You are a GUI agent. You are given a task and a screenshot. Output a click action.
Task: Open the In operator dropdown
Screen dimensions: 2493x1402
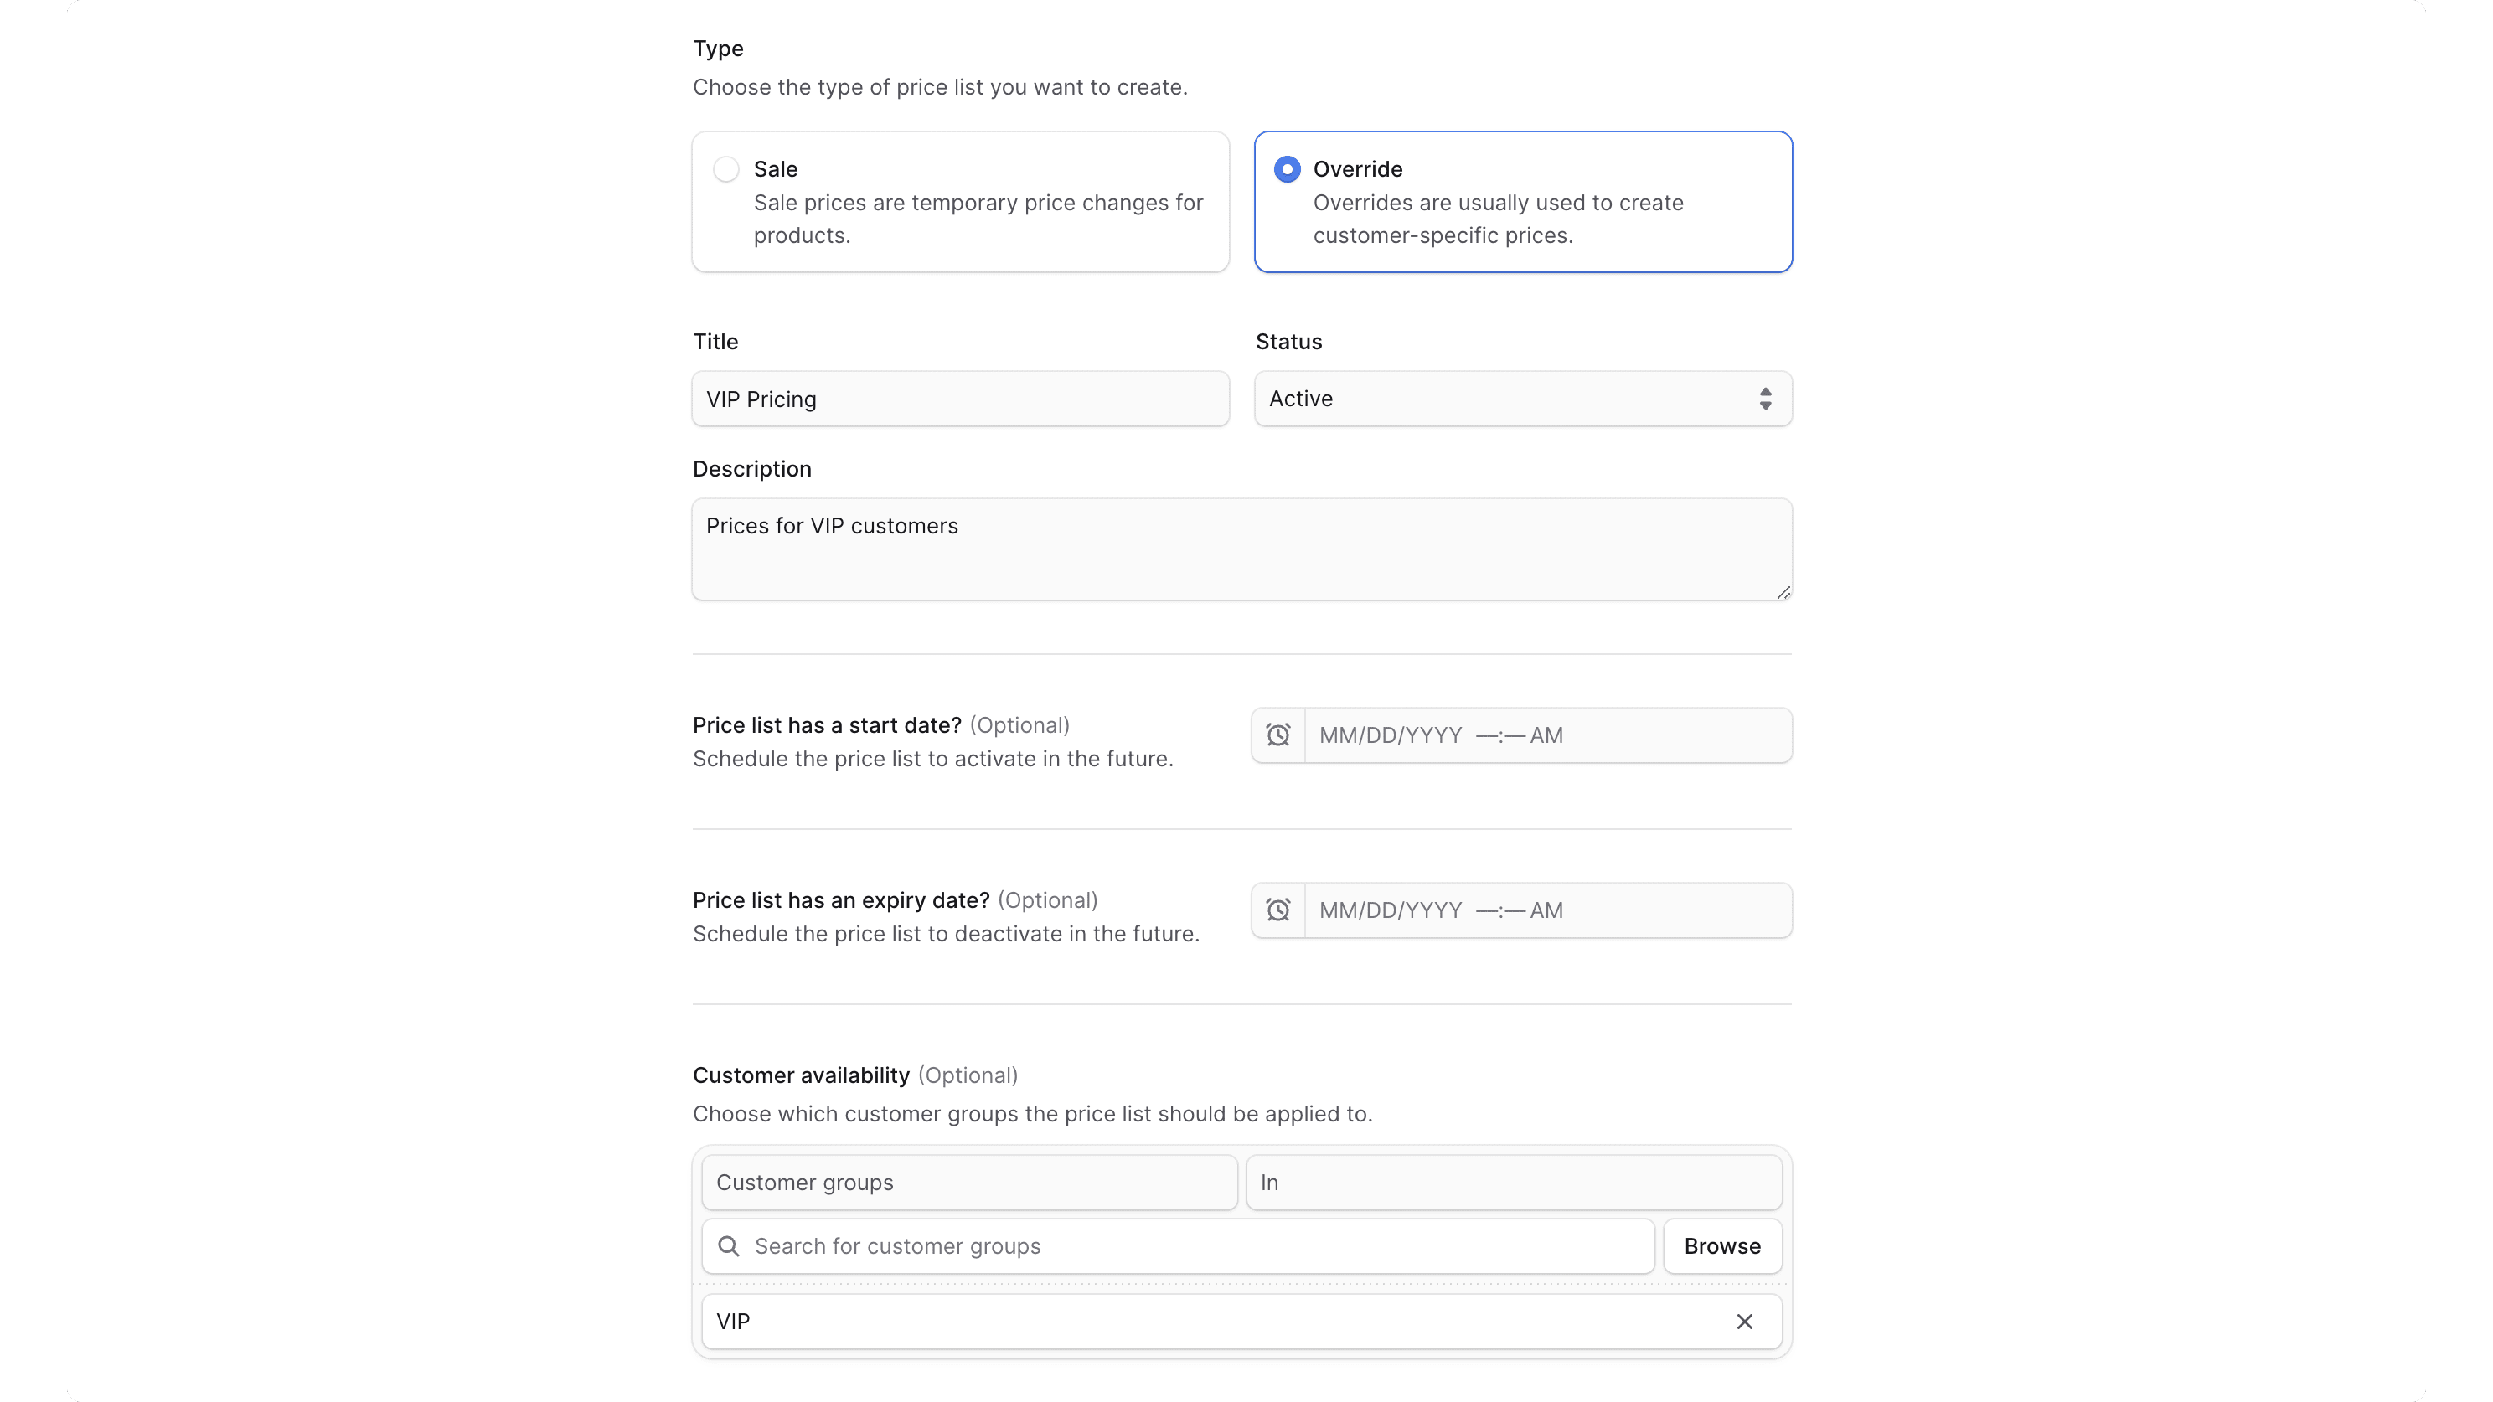tap(1514, 1182)
